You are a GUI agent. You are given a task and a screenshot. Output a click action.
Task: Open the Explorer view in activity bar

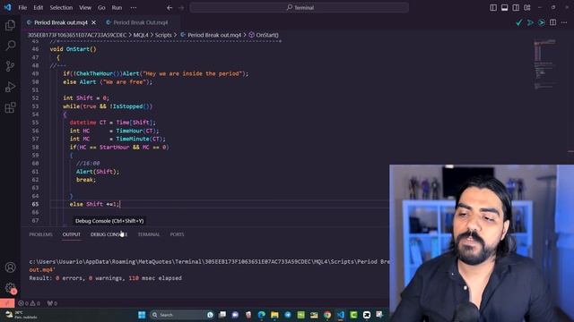pos(10,25)
